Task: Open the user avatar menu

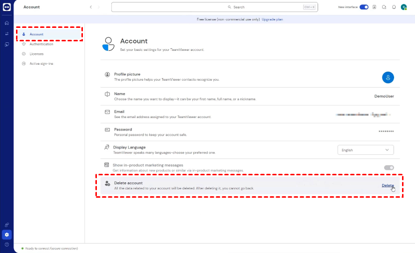Action: [x=404, y=7]
